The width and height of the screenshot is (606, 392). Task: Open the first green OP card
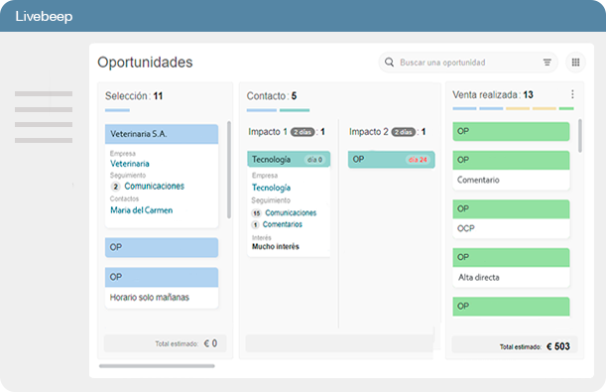pyautogui.click(x=511, y=131)
